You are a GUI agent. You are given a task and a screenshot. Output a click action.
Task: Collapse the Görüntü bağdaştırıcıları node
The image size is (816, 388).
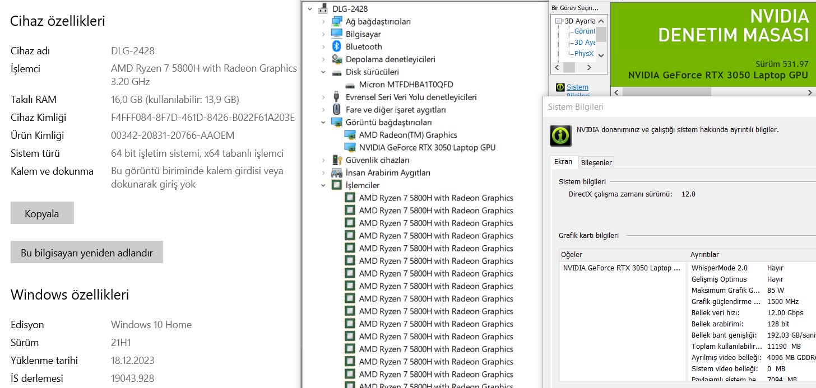(323, 122)
